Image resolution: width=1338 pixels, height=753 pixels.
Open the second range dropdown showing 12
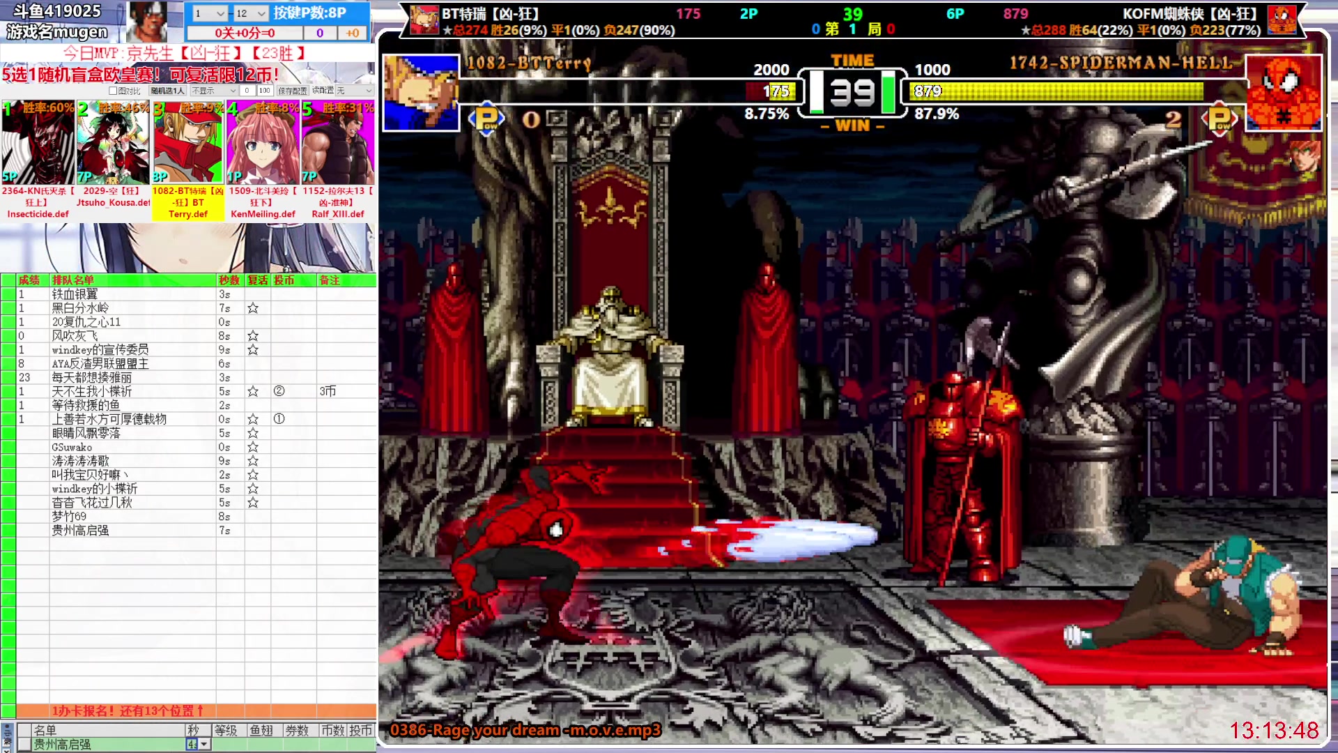pos(250,13)
